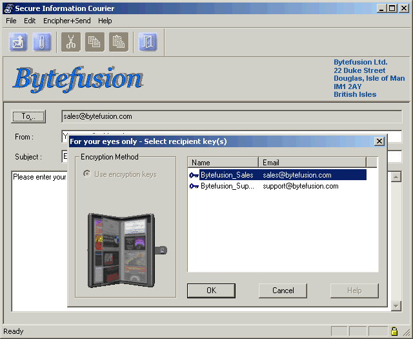Image resolution: width=413 pixels, height=339 pixels.
Task: Click the key icon beside Bytefusion_Sales
Action: coord(194,175)
